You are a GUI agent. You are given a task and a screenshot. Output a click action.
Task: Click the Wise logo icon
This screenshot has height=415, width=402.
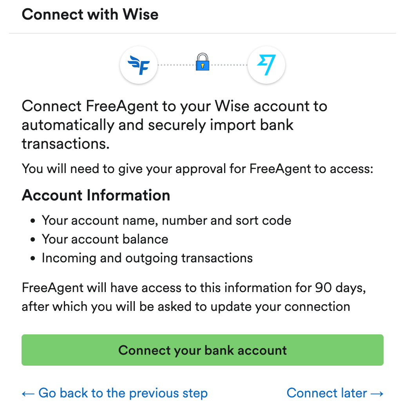tap(266, 65)
